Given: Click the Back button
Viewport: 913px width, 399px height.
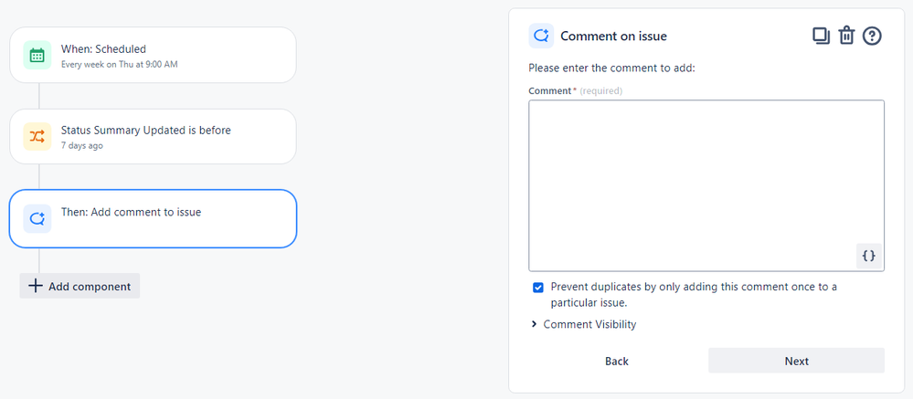Looking at the screenshot, I should coord(617,361).
